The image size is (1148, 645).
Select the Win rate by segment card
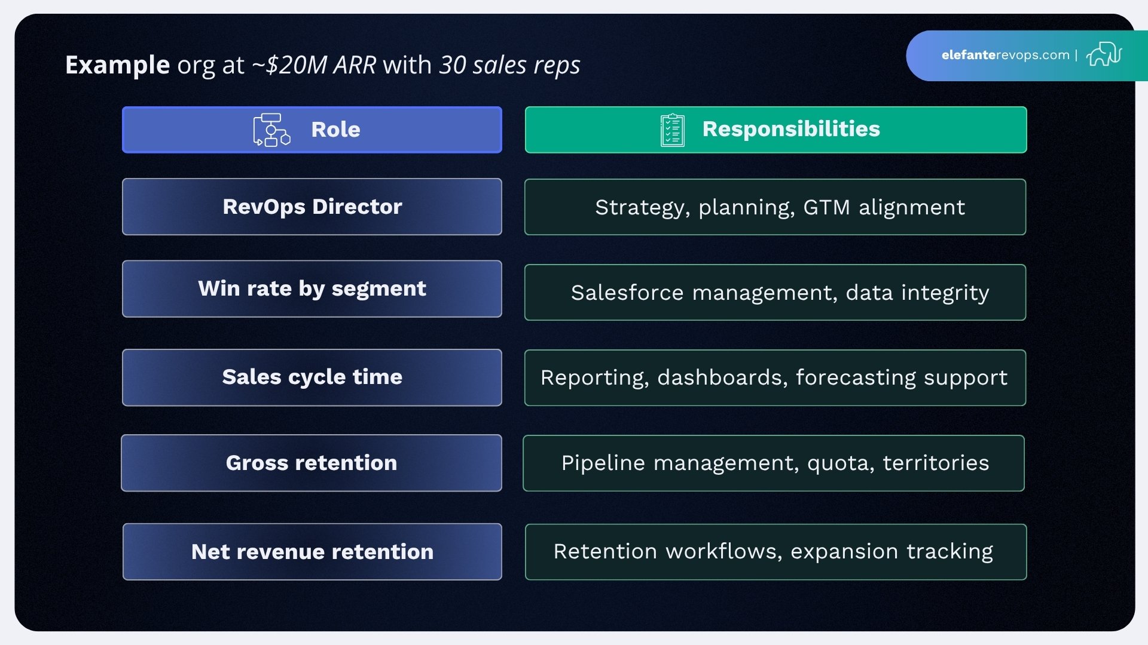(x=312, y=288)
